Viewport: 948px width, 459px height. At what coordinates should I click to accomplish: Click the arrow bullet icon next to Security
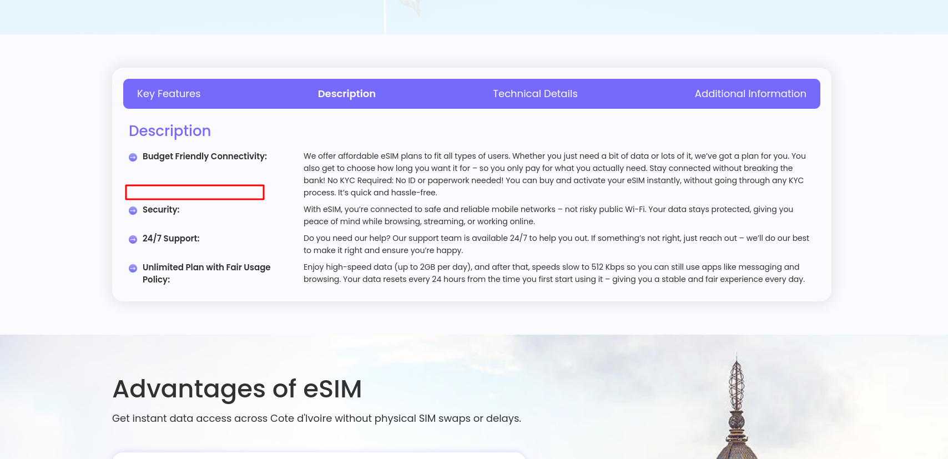(x=133, y=210)
